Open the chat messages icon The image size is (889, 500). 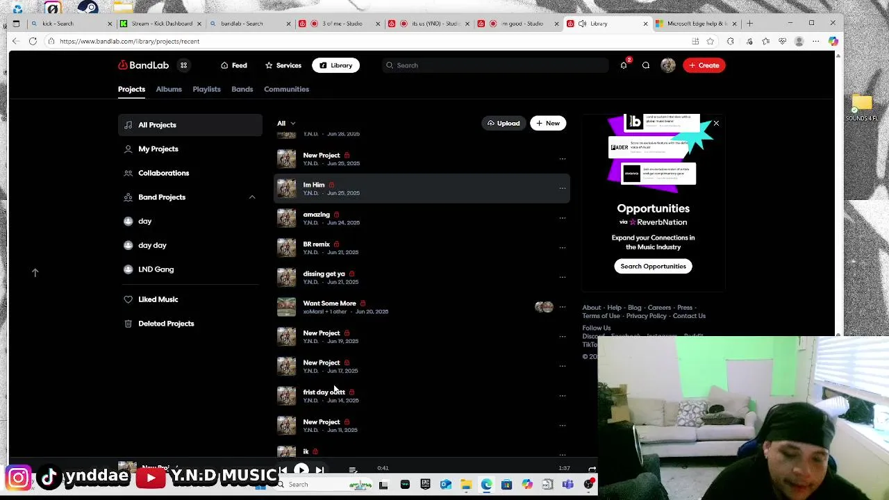coord(646,65)
